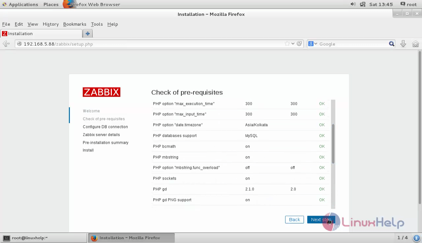Open the network connection icon
Image resolution: width=422 pixels, height=243 pixels.
(x=363, y=4)
